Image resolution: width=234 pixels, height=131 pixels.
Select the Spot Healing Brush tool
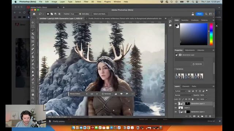pyautogui.click(x=33, y=49)
